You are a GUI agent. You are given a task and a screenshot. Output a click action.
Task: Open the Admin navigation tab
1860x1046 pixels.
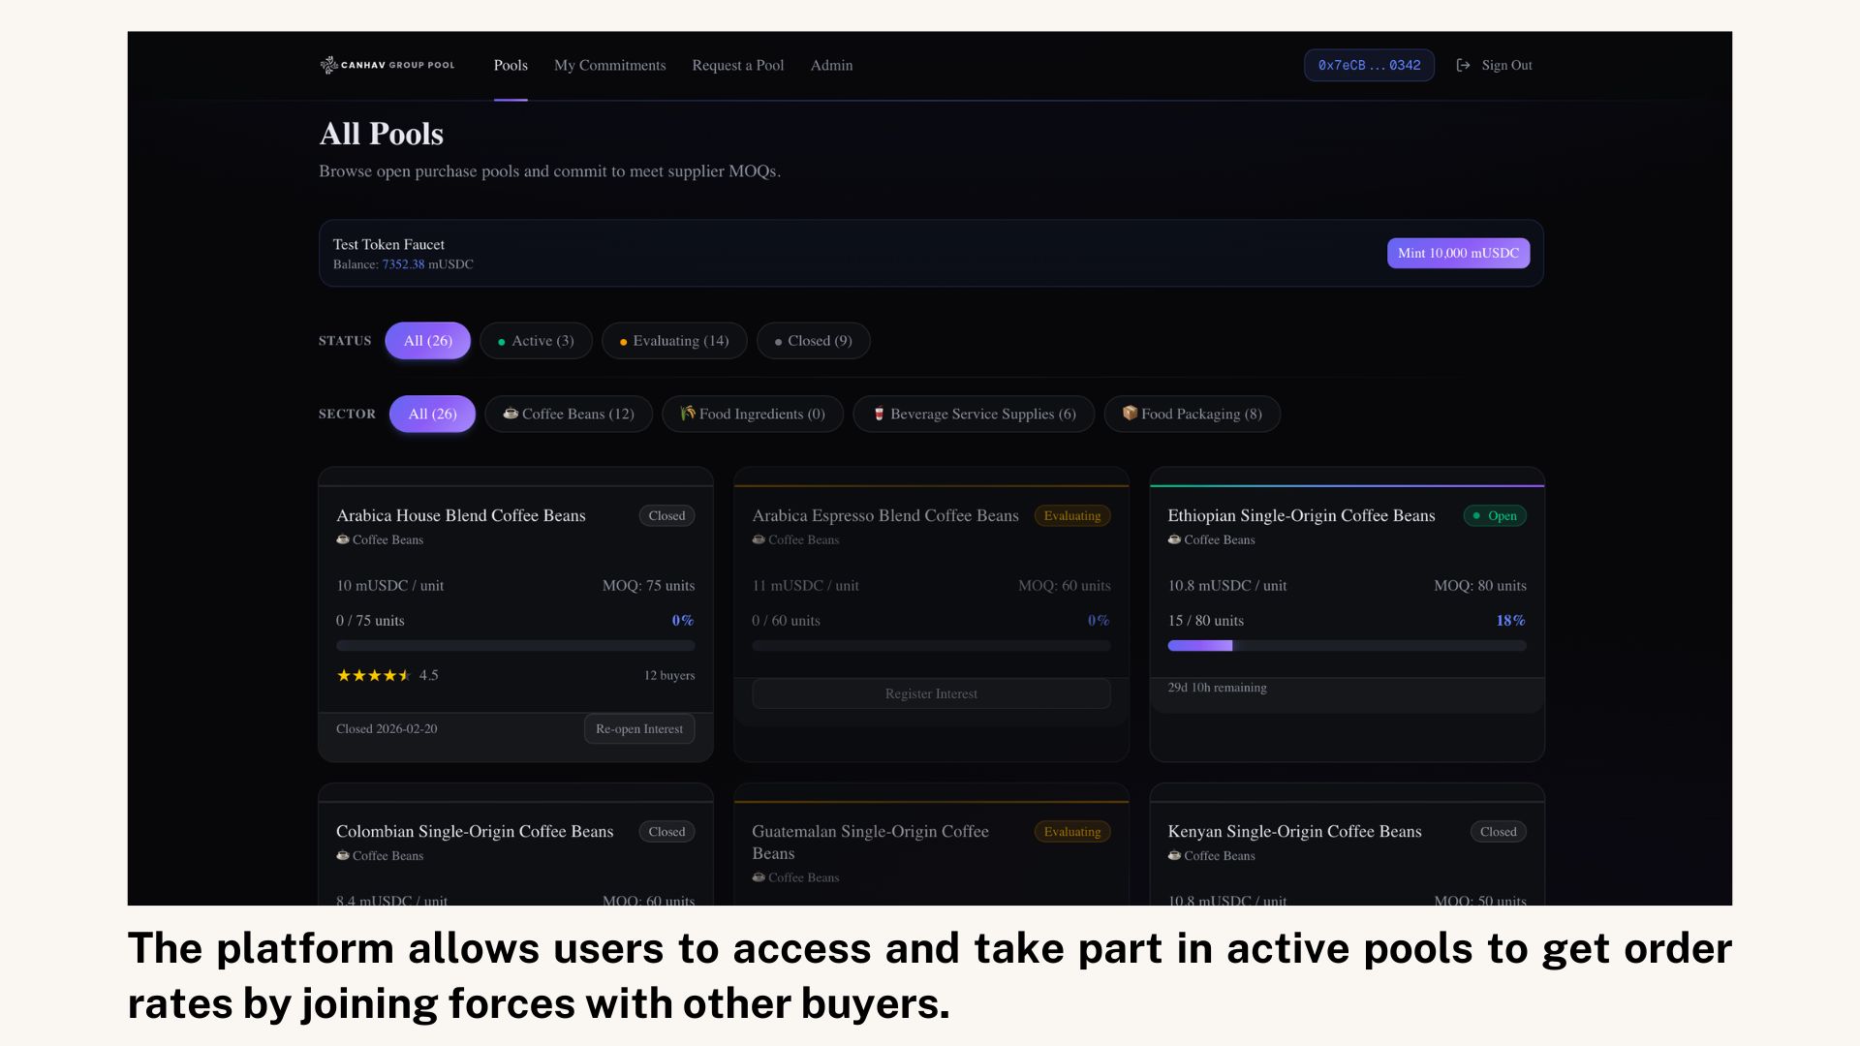click(x=831, y=65)
